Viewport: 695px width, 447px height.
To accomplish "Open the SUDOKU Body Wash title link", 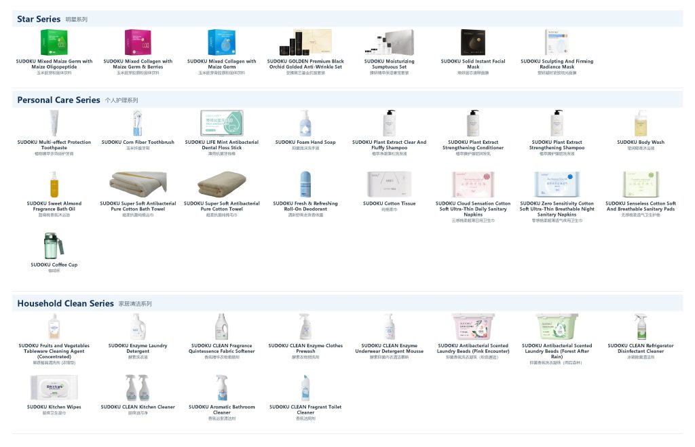I will point(641,142).
